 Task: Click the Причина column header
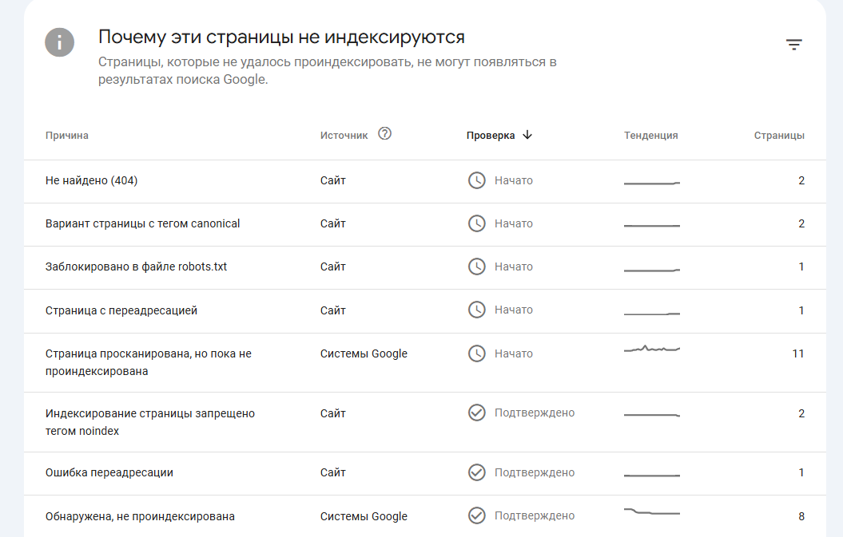[67, 136]
